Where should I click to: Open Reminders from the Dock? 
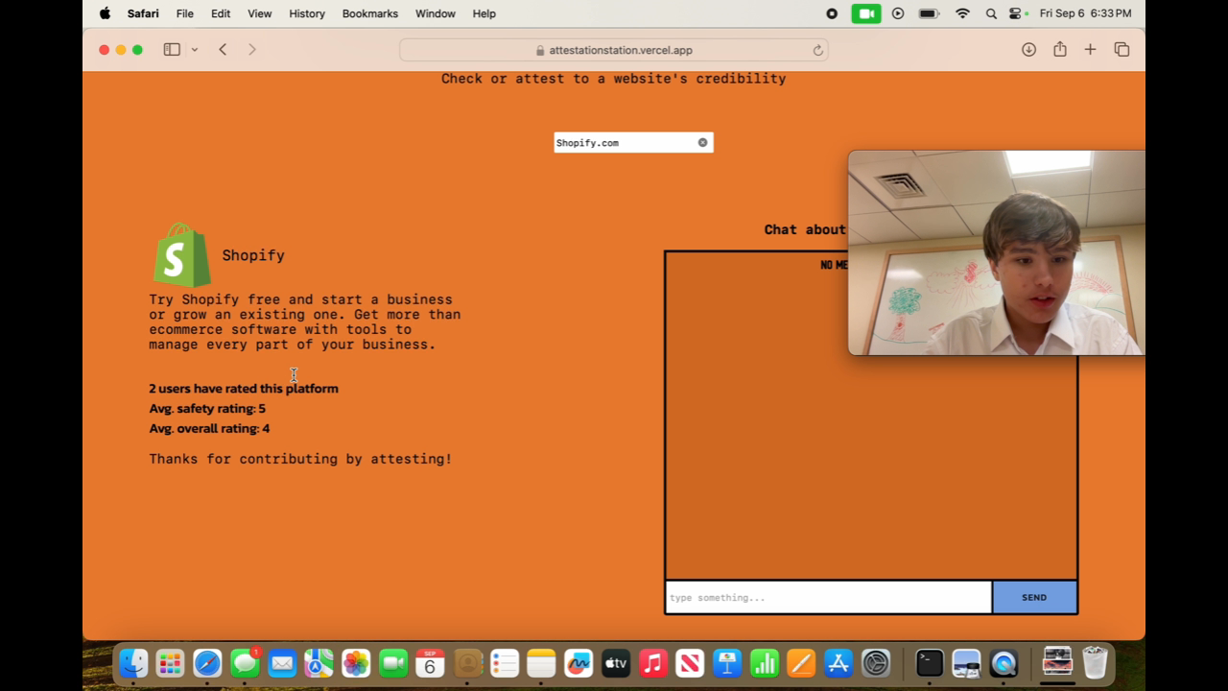coord(505,663)
